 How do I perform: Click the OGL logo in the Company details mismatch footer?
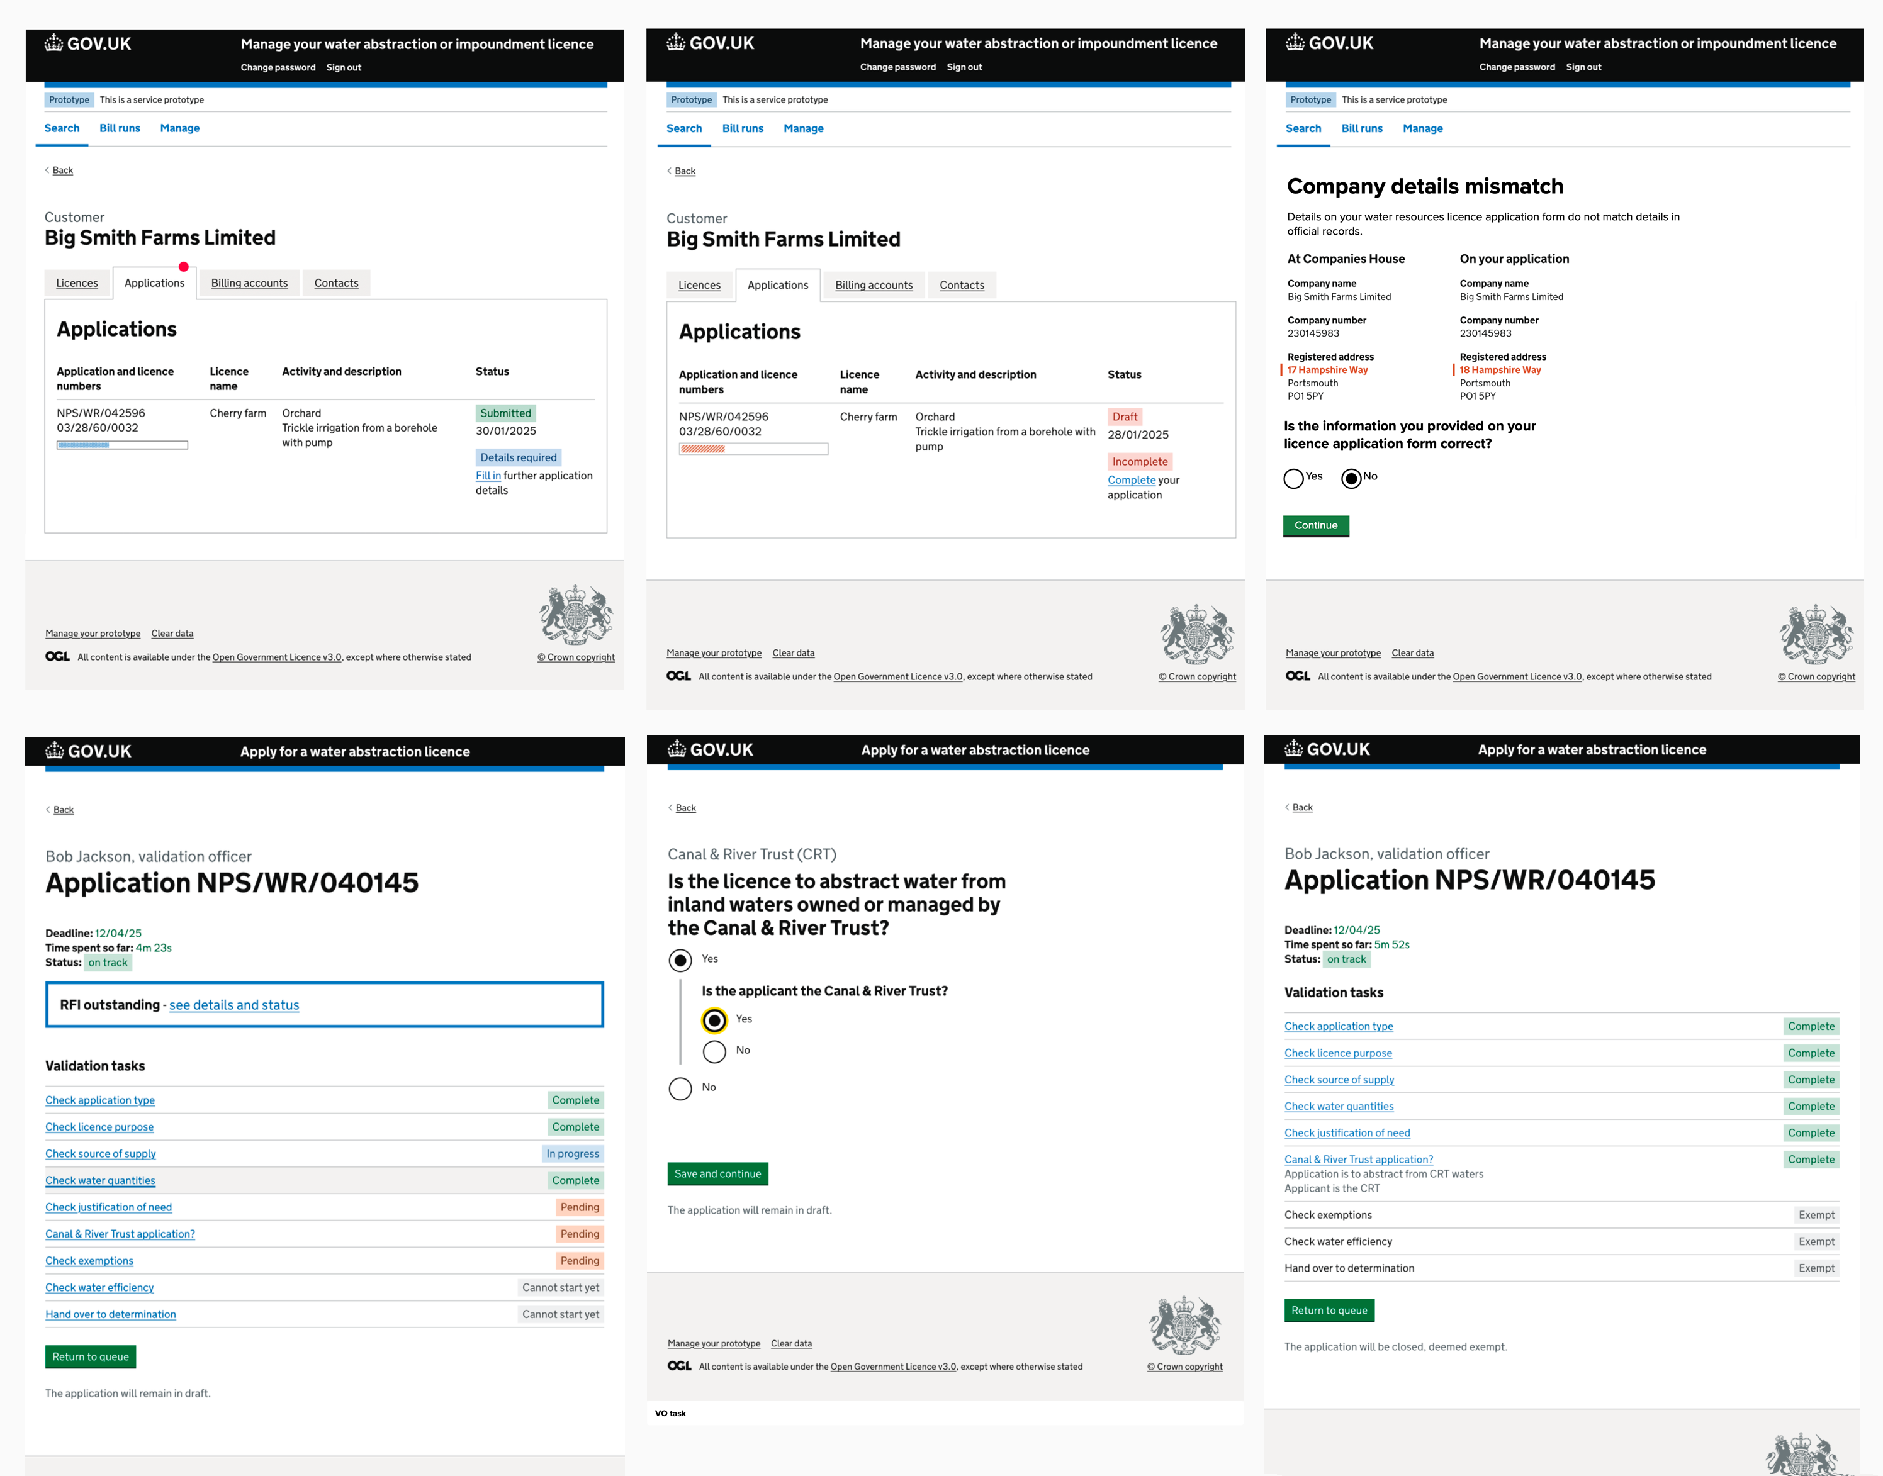[x=1298, y=676]
